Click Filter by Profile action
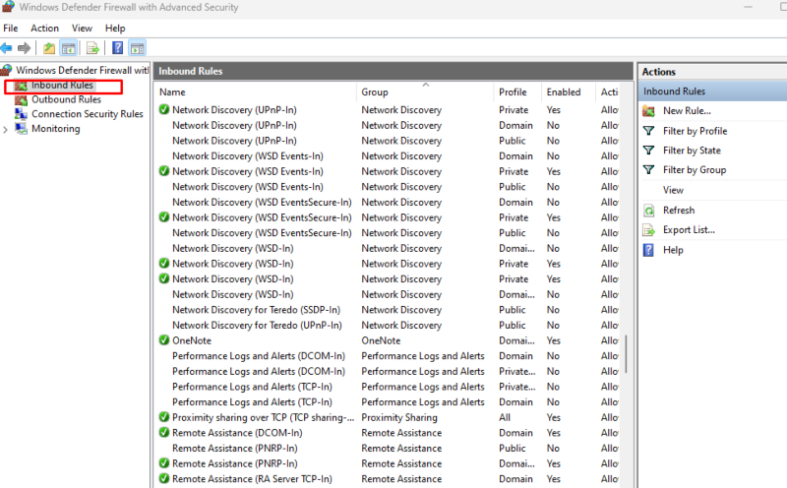 [696, 131]
